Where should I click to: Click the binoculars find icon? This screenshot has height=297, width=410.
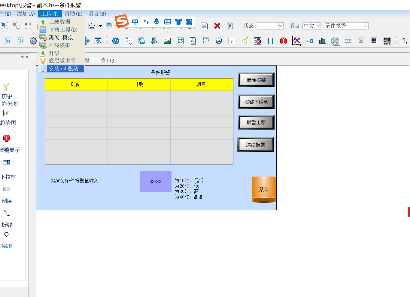tap(230, 26)
